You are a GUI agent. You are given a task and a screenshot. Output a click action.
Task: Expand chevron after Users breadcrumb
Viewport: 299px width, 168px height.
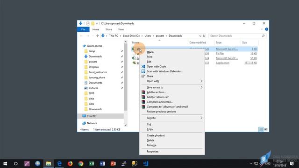[x=153, y=36]
